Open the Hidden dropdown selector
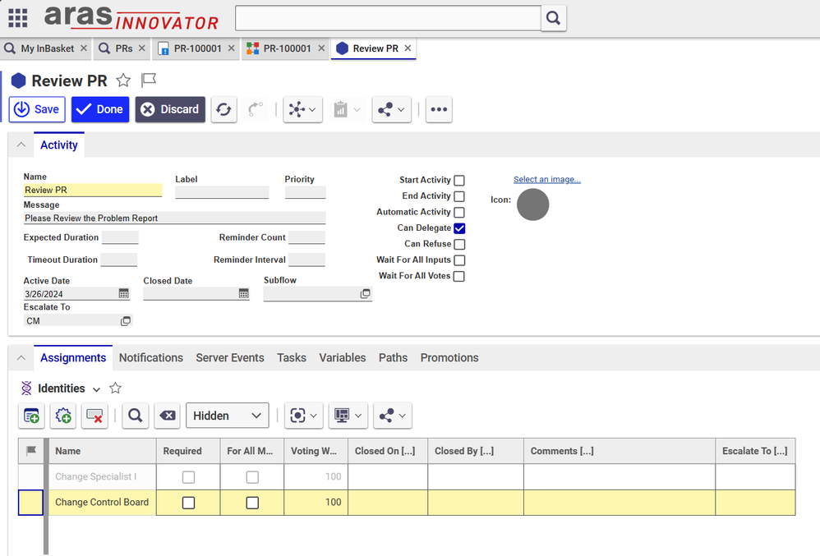This screenshot has width=820, height=556. [x=228, y=416]
